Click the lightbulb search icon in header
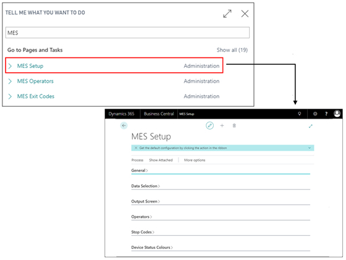Viewport: 346px width, 260px height. click(x=299, y=114)
